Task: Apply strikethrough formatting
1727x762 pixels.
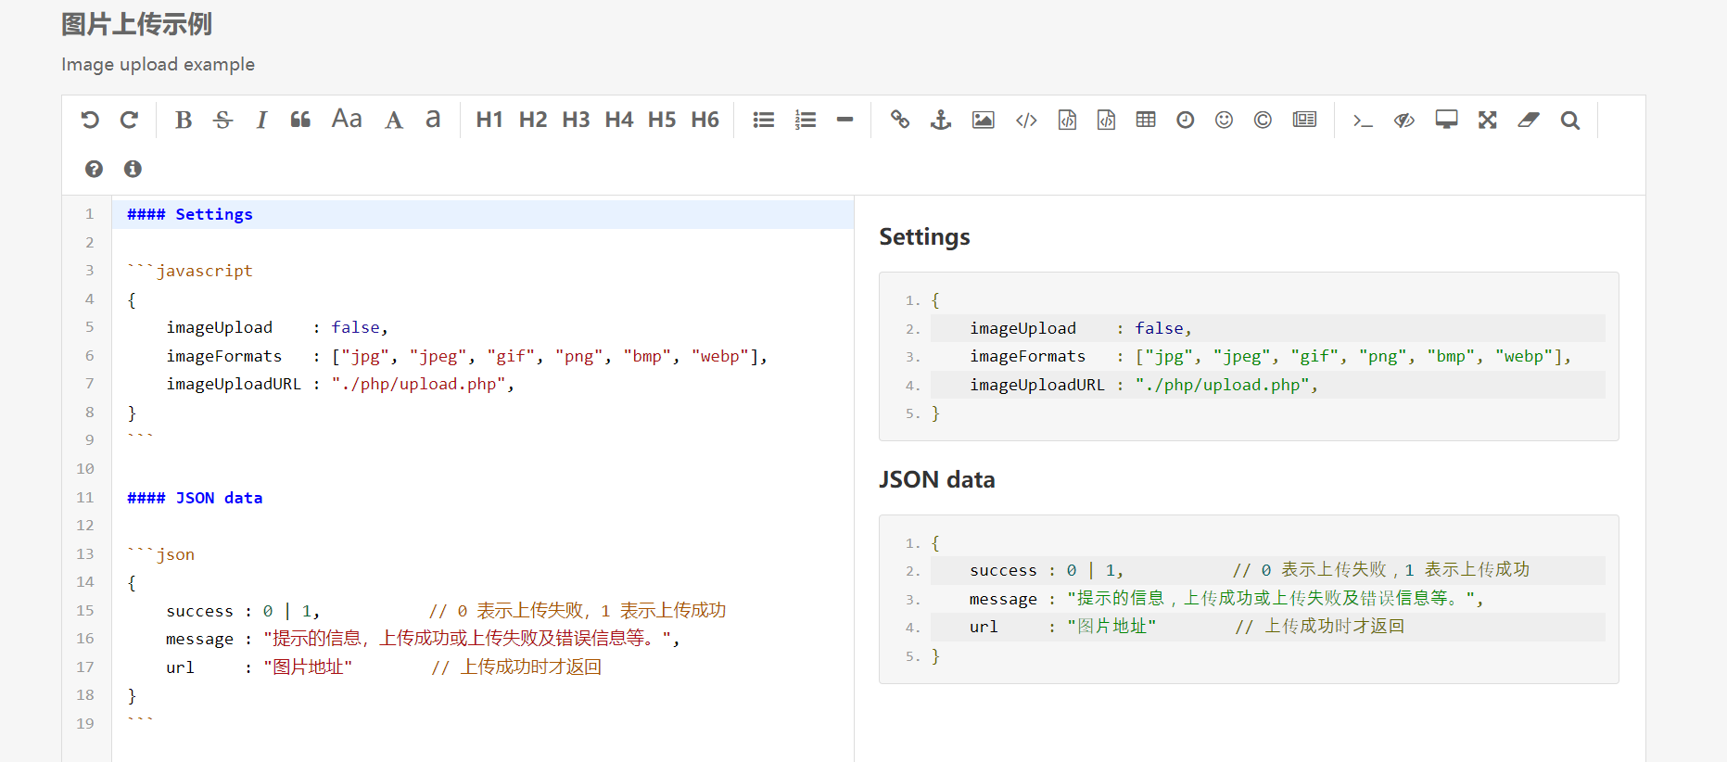Action: (222, 120)
